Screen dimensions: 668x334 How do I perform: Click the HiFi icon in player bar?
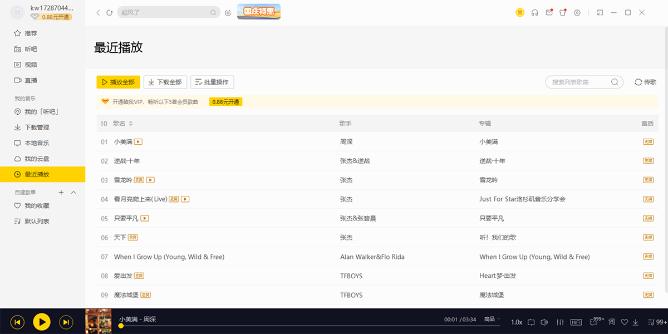576,322
